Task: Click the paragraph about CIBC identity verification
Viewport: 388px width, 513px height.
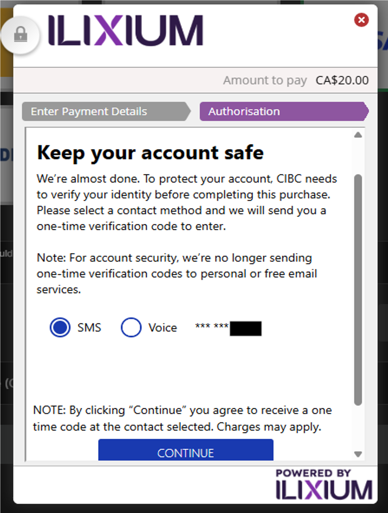Action: pos(187,202)
